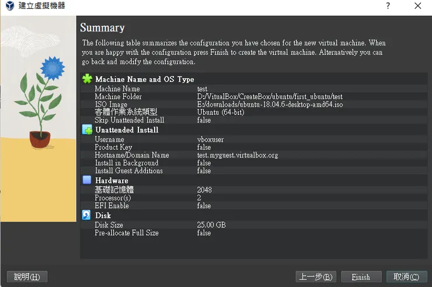This screenshot has width=432, height=287.
Task: Click the machine name value 'test'
Action: coord(202,89)
